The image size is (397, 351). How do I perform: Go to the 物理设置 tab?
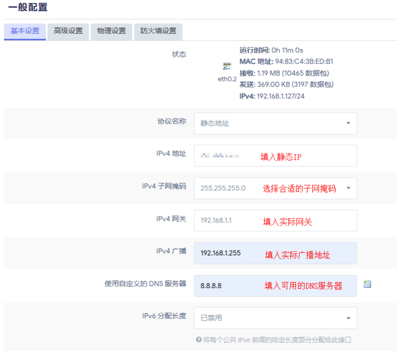point(111,31)
